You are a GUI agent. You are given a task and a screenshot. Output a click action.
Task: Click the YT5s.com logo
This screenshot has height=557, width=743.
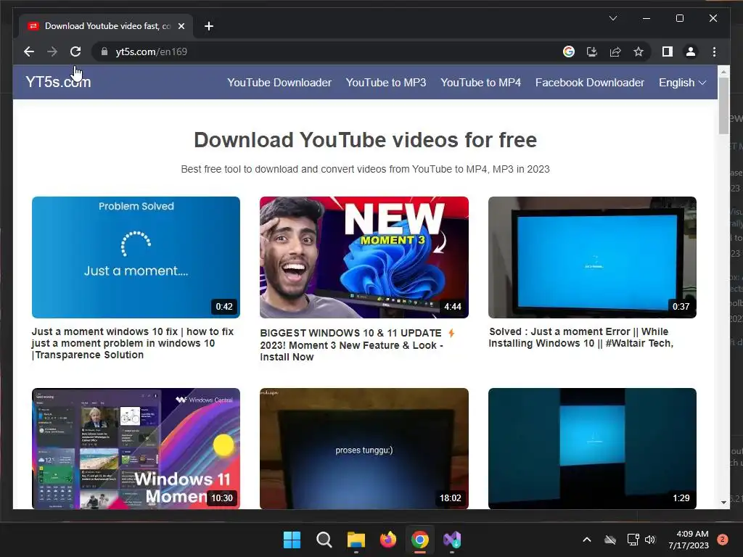click(x=58, y=82)
